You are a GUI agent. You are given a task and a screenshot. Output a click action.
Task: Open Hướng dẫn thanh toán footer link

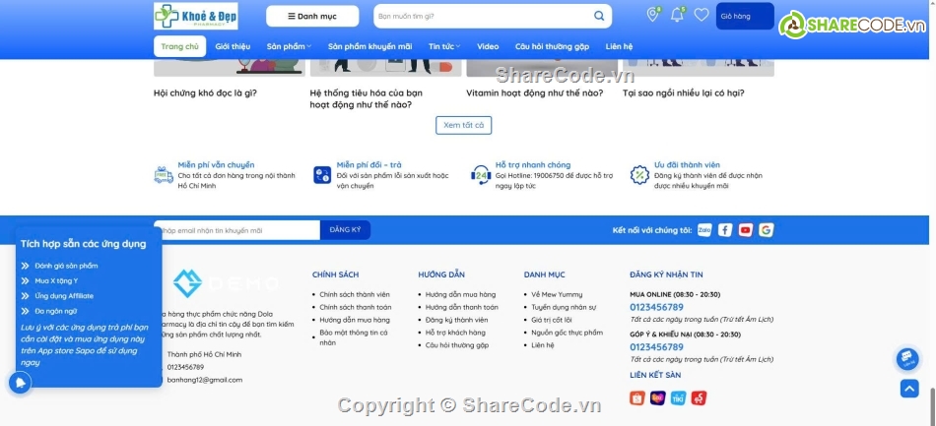coord(462,307)
